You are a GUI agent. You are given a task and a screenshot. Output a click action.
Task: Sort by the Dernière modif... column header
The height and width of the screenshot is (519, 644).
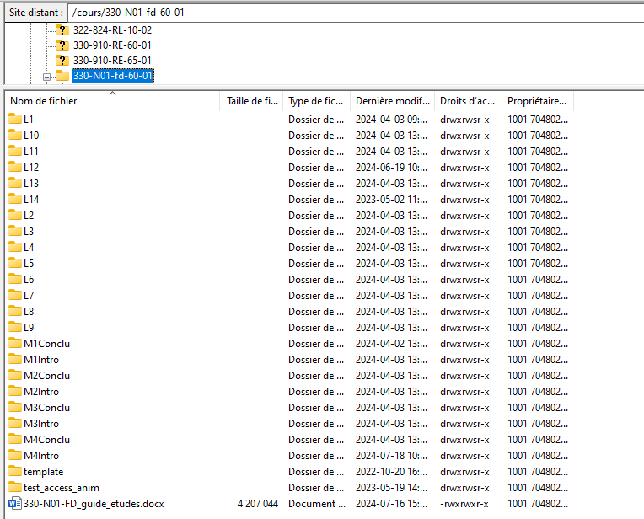(392, 101)
